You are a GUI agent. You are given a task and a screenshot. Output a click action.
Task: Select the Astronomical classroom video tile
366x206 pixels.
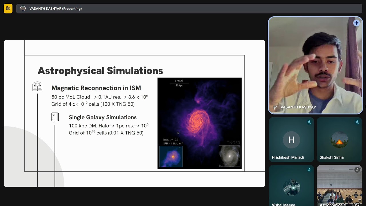click(339, 185)
